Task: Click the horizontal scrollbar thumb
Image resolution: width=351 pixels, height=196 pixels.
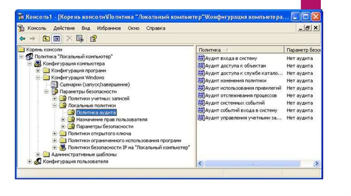Action: [252, 164]
